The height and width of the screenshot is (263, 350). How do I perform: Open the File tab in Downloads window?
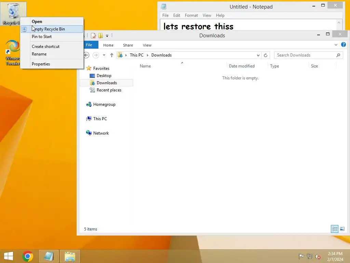tap(89, 45)
